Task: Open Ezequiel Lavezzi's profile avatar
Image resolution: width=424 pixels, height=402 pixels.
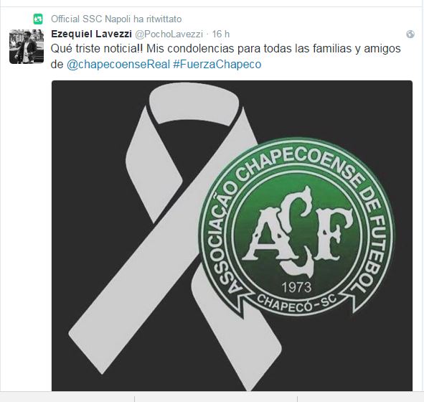Action: tap(27, 47)
